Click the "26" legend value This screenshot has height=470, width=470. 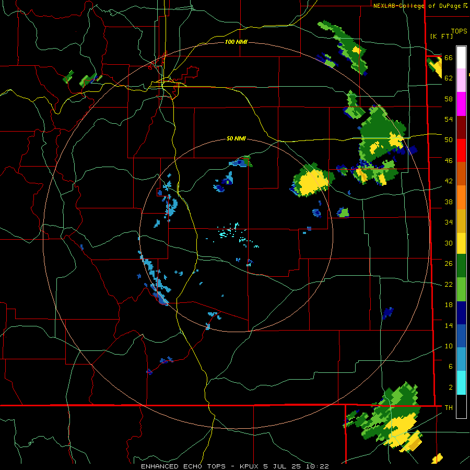pyautogui.click(x=449, y=264)
